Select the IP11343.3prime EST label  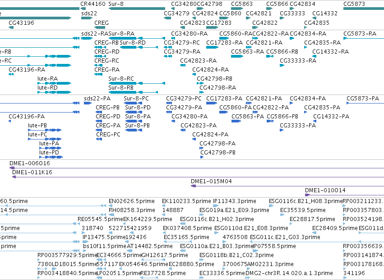click(235, 201)
